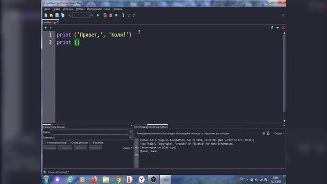Click the New file toolbar icon
This screenshot has height=184, width=327.
click(46, 15)
